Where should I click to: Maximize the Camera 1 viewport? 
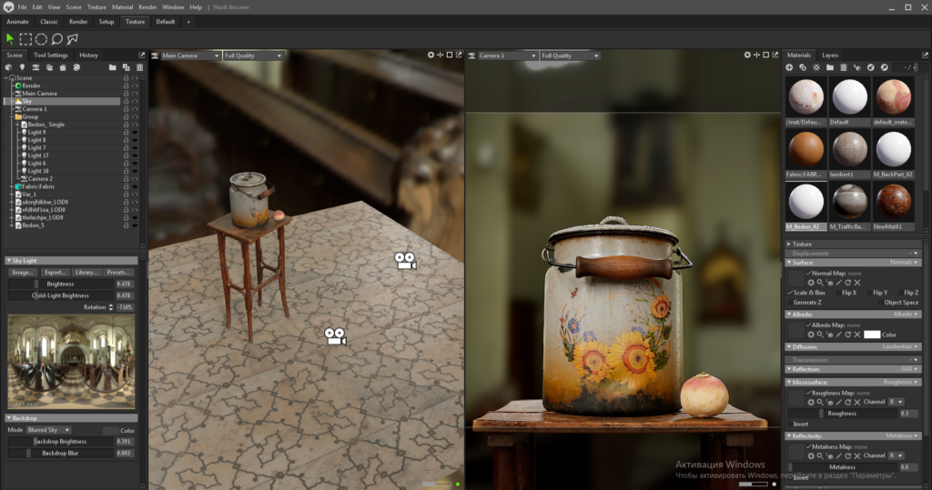766,55
